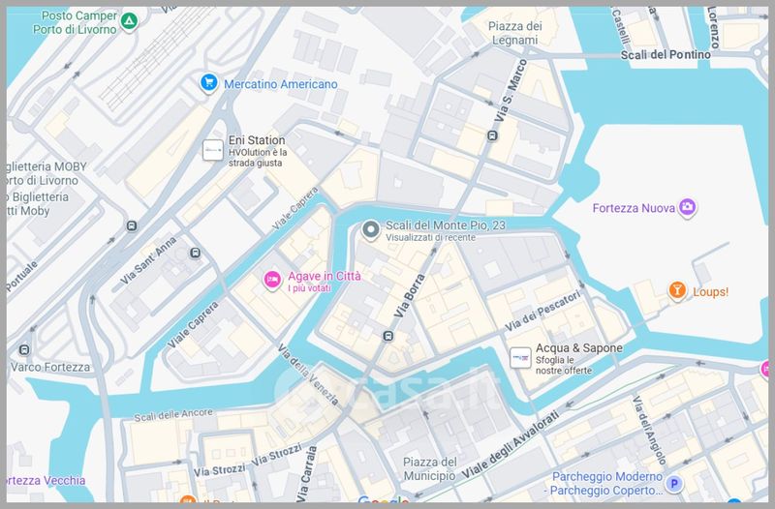Select the Eni Station logo marker

[x=213, y=150]
